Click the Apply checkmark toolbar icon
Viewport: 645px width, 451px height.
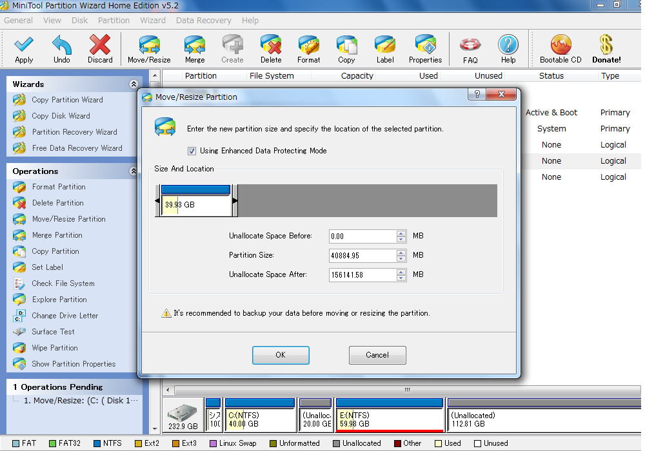click(x=24, y=44)
